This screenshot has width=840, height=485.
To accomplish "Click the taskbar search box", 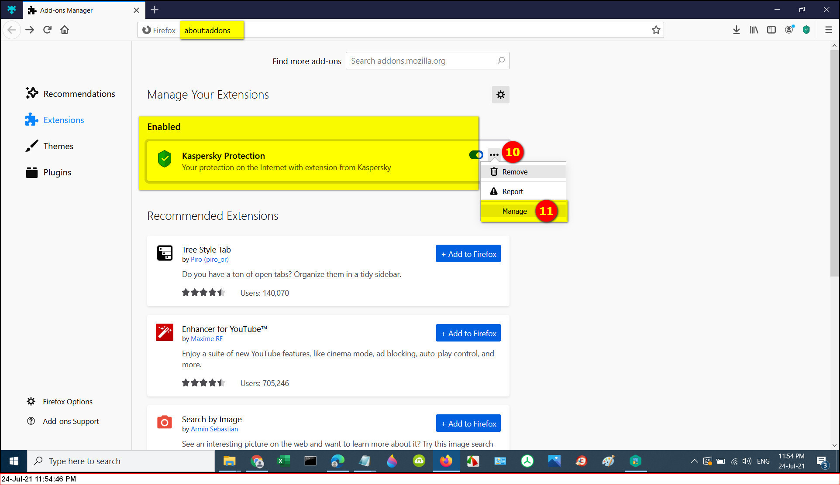I will 121,461.
